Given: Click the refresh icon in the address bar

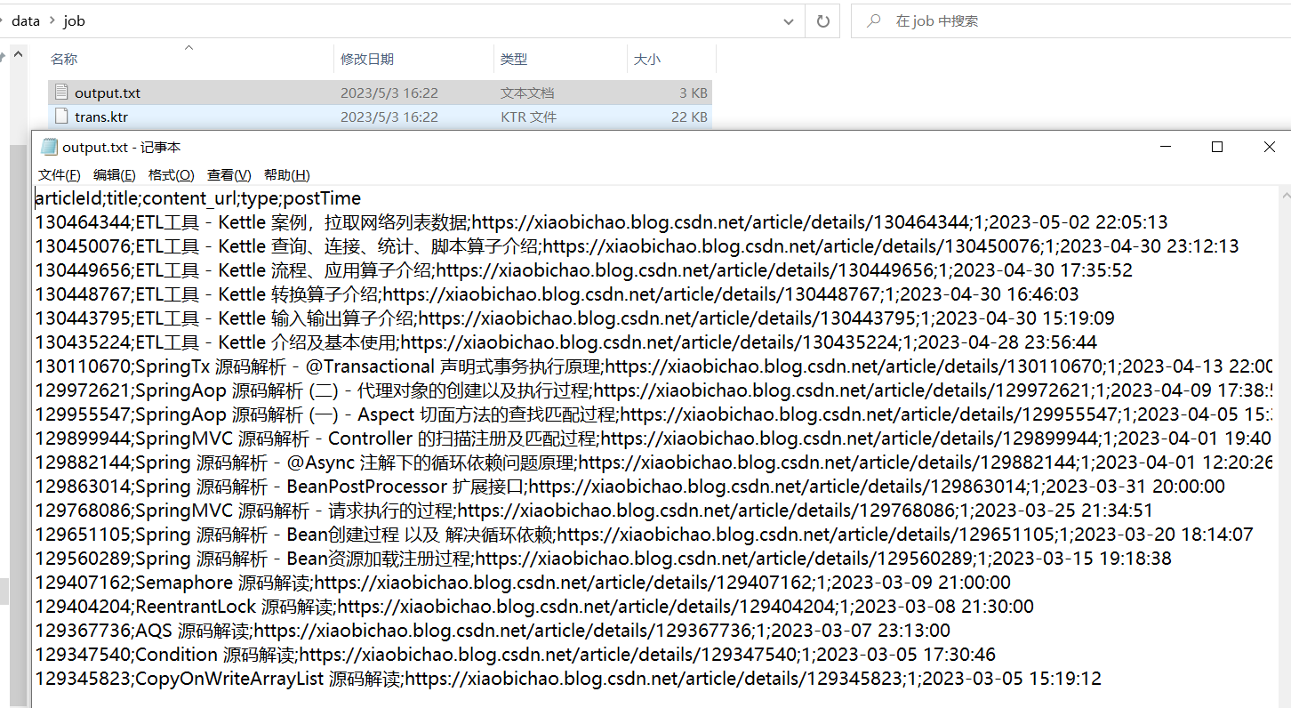Looking at the screenshot, I should coord(822,20).
